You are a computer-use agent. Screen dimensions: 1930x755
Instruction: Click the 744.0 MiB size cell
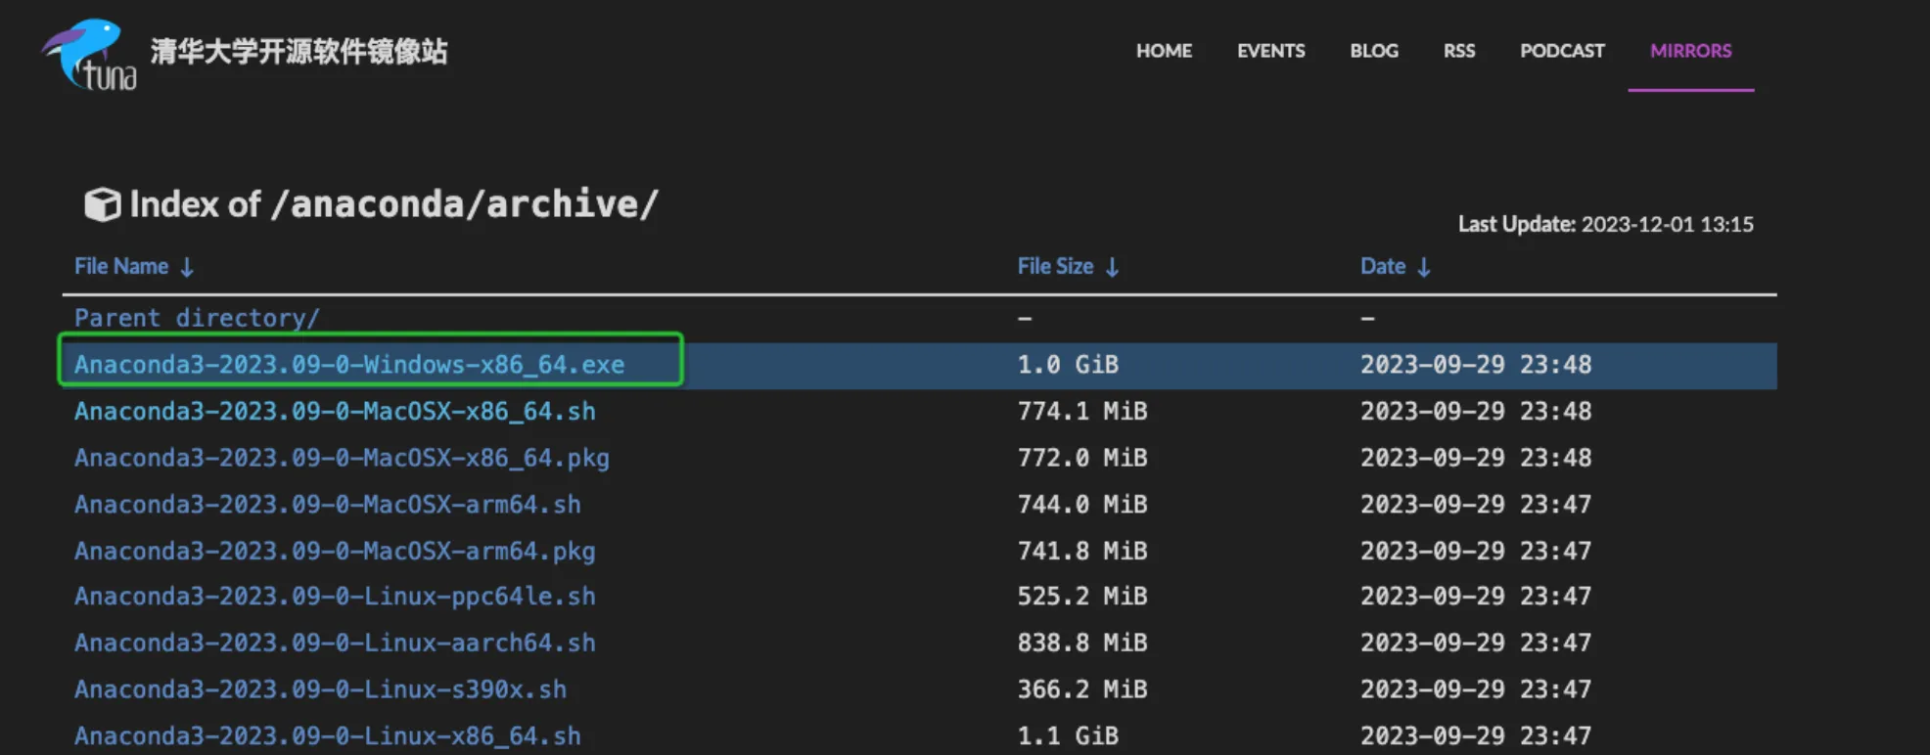(1082, 505)
